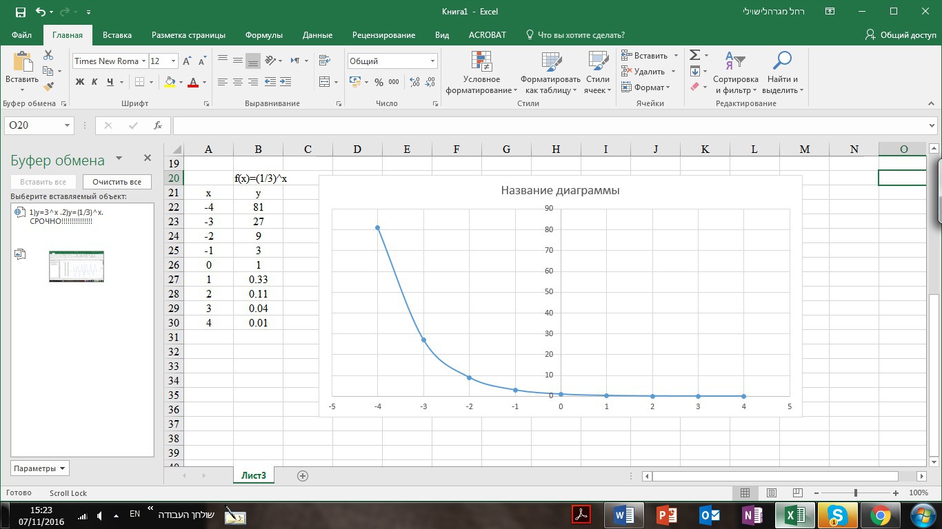This screenshot has width=942, height=529.
Task: Click the AutoSum sigma icon
Action: (x=694, y=55)
